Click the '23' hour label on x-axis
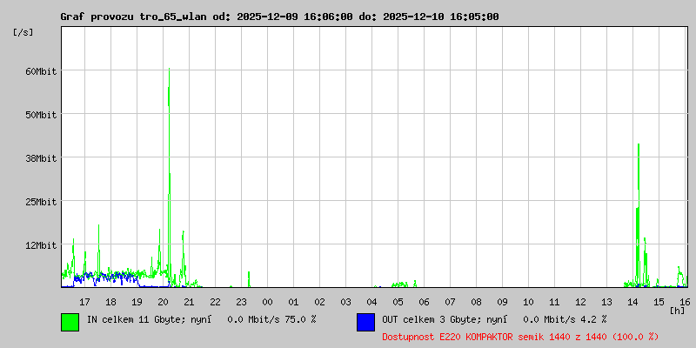The width and height of the screenshot is (696, 348). pos(241,302)
